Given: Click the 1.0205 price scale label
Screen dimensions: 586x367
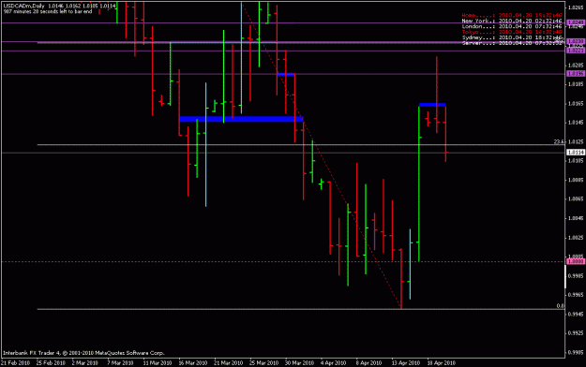Looking at the screenshot, I should pos(576,65).
